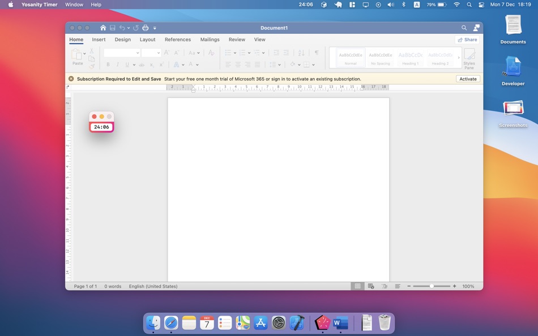Click the Increase Indent icon

(286, 53)
